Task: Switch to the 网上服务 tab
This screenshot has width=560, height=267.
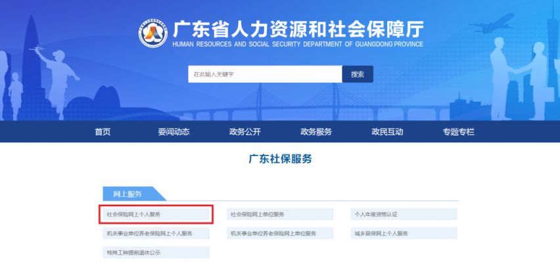Action: [x=128, y=194]
